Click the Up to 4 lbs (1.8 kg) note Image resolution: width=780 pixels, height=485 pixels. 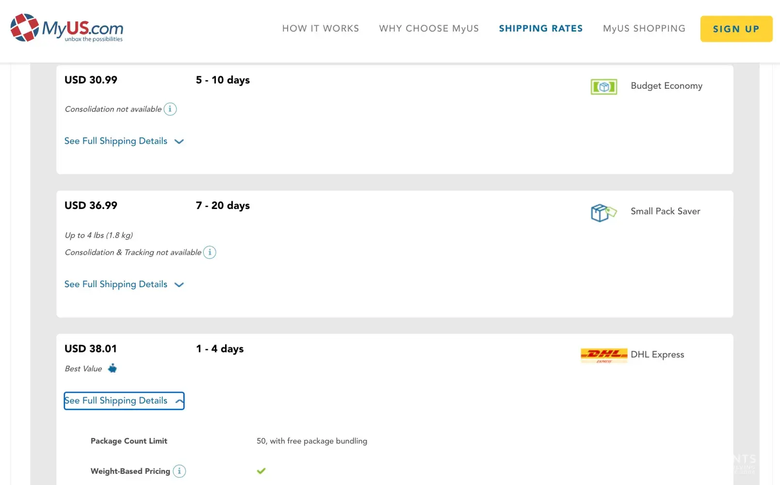(x=99, y=235)
